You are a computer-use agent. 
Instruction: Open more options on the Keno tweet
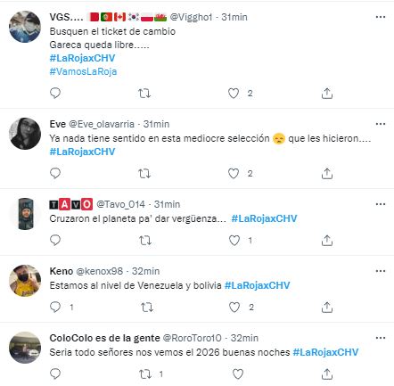pyautogui.click(x=381, y=271)
